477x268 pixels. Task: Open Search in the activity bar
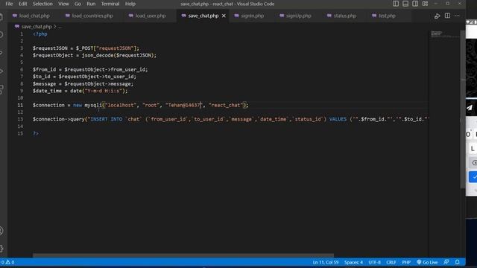(x=1, y=34)
